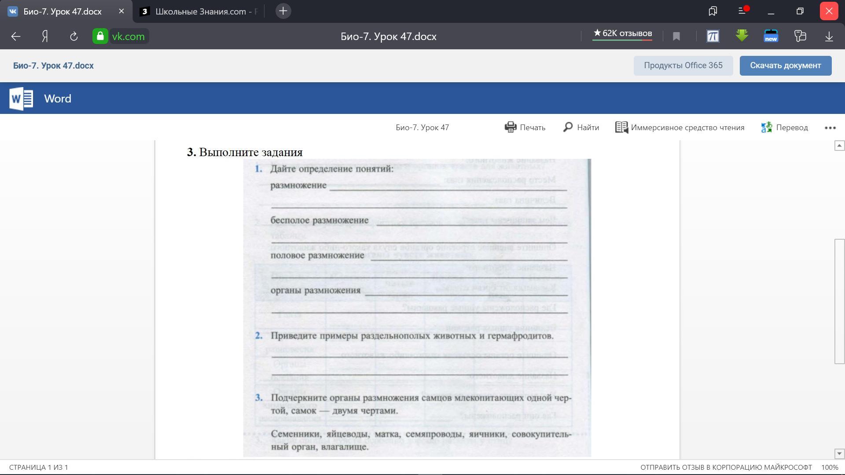Viewport: 845px width, 475px height.
Task: Open the three-dots more options menu
Action: pos(830,128)
